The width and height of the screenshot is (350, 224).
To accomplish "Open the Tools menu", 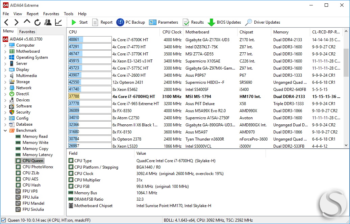I will (69, 14).
